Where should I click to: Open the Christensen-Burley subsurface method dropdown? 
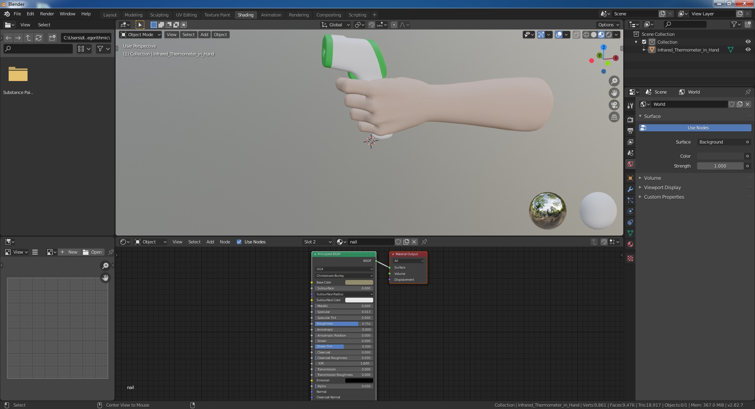tap(344, 276)
